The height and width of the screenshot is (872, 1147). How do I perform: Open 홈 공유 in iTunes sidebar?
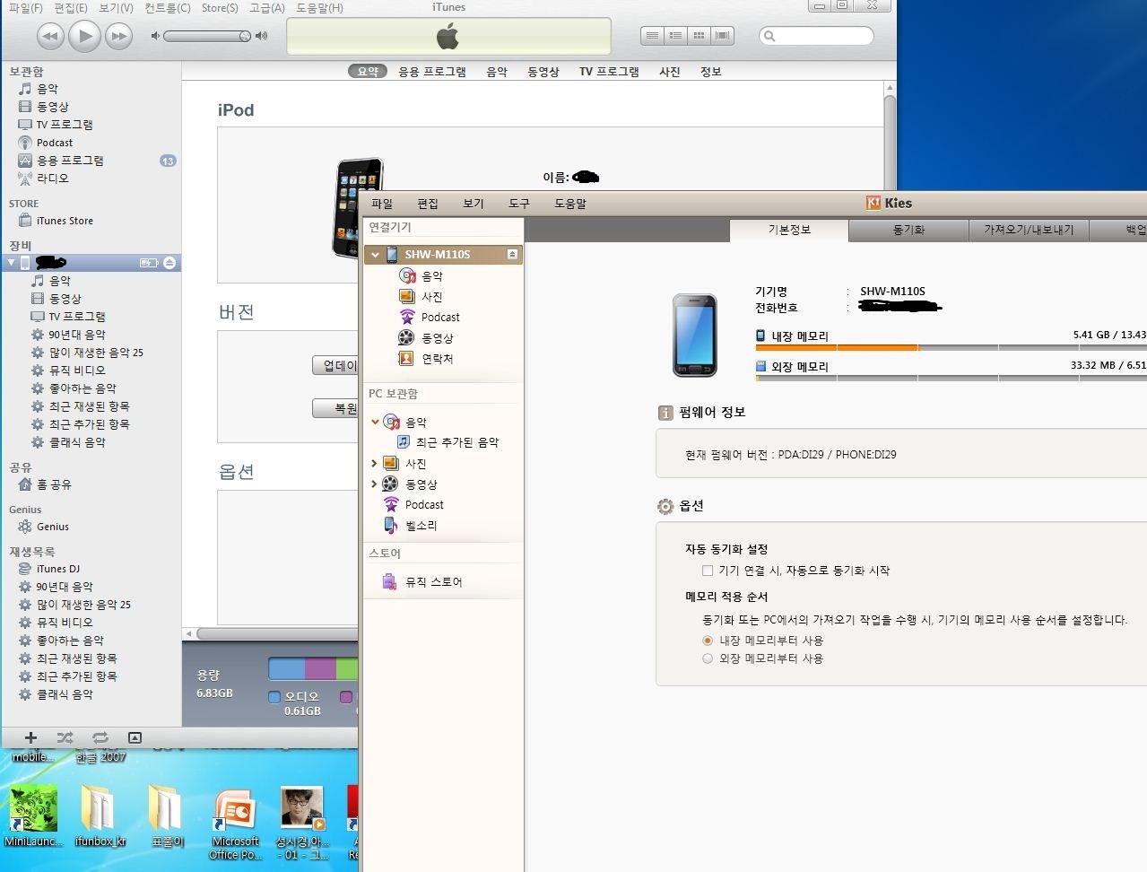click(x=53, y=484)
